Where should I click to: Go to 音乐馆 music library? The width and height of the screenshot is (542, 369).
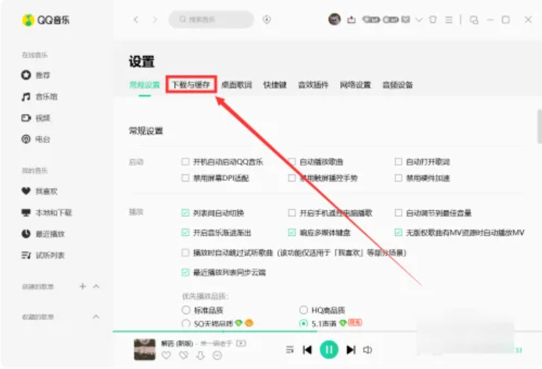[x=46, y=96]
